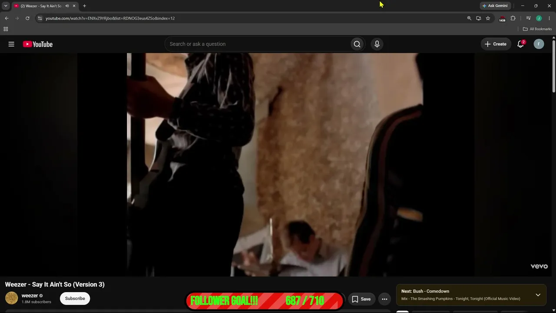Open the YouTube account avatar menu

[539, 44]
